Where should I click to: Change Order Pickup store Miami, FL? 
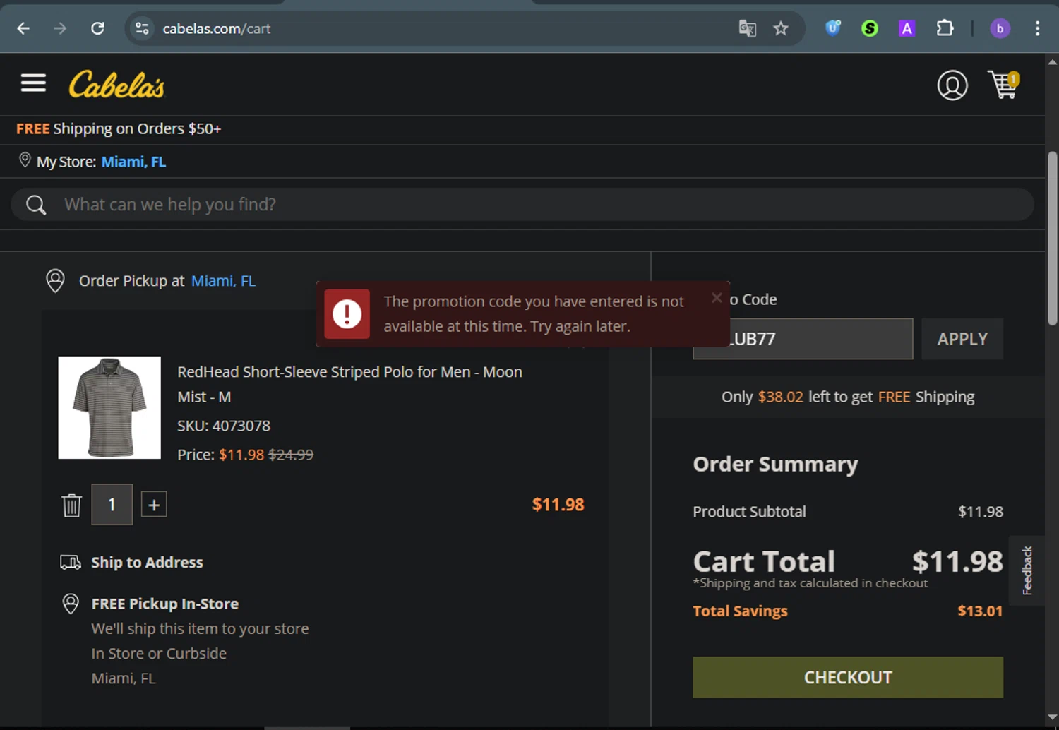[223, 281]
